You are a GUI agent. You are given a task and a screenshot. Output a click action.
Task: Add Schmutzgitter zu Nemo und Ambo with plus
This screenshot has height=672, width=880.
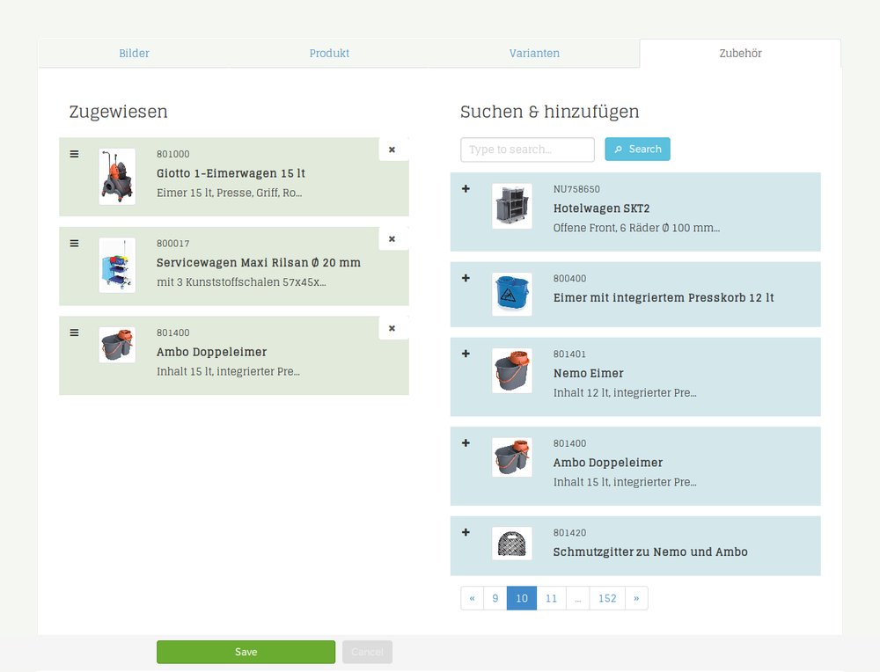tap(466, 532)
